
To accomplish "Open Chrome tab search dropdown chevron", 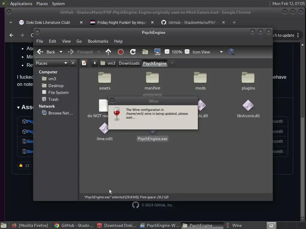I will tap(11, 22).
